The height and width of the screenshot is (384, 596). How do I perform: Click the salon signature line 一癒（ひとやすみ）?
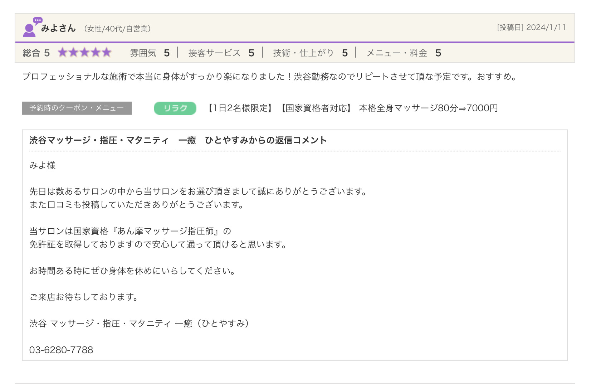click(x=140, y=324)
